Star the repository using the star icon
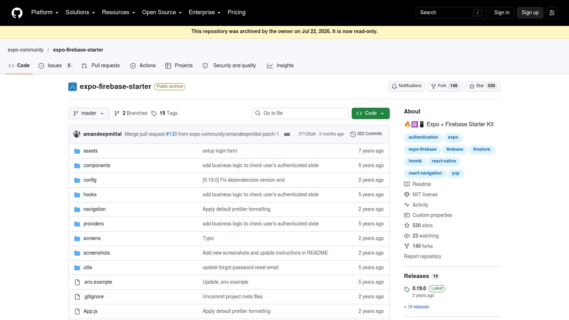The image size is (569, 320). point(472,86)
